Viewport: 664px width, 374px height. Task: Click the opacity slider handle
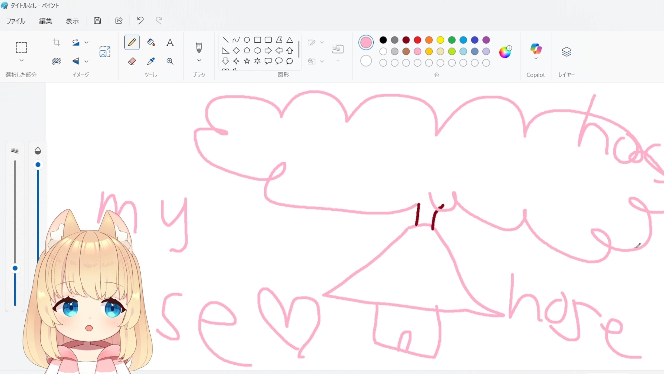point(38,165)
